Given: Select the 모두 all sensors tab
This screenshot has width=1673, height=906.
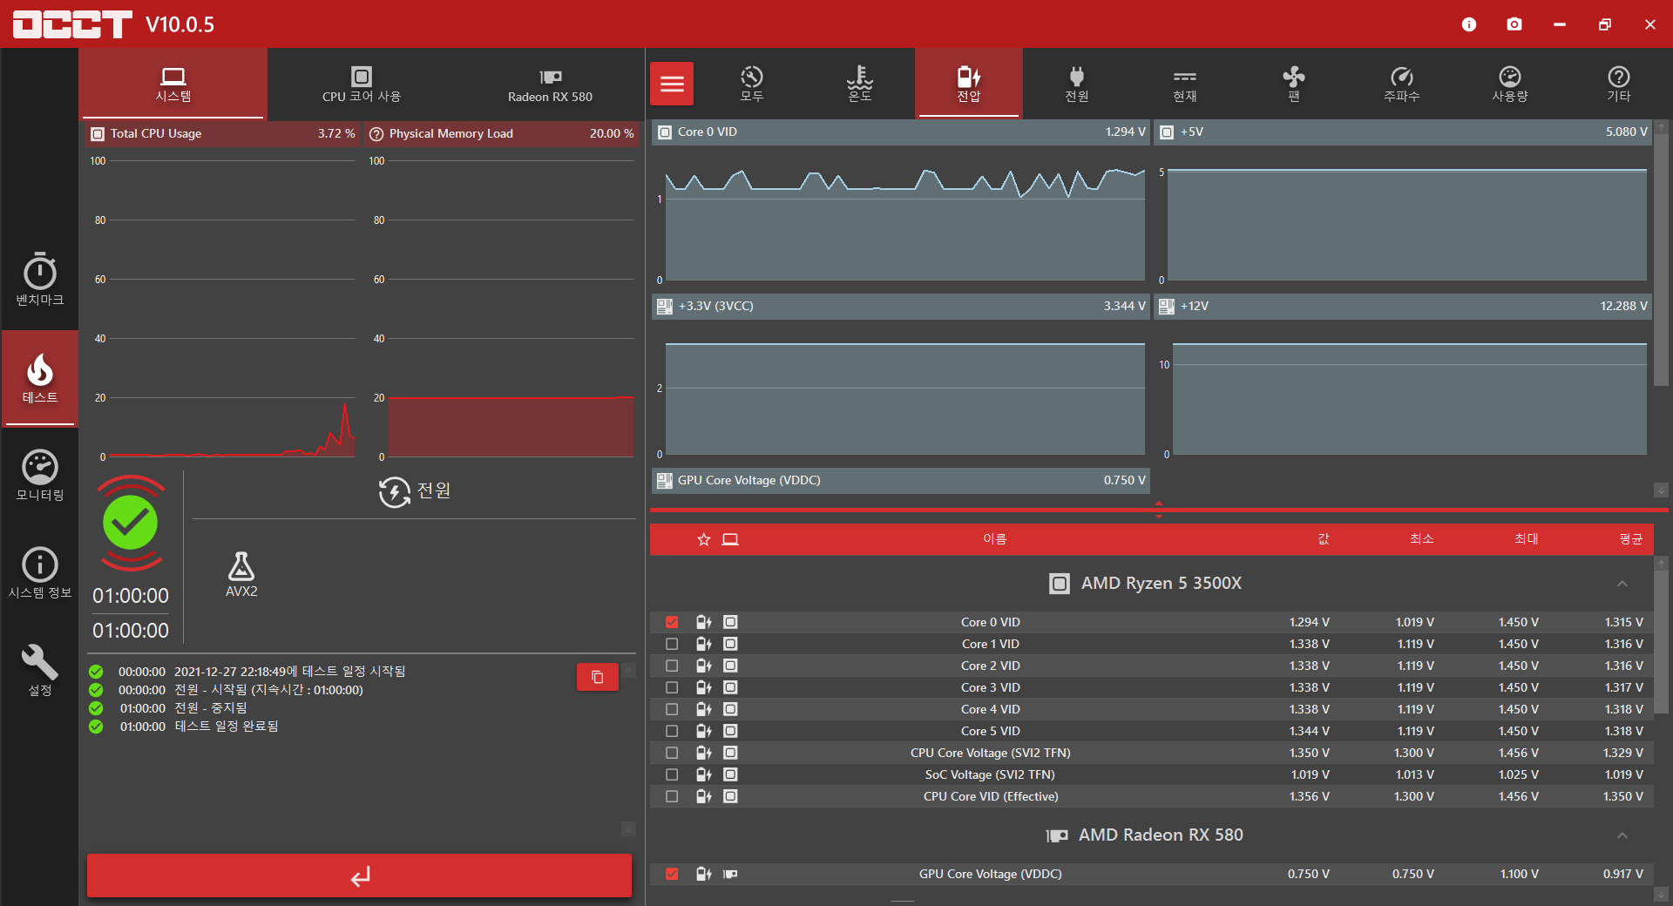Looking at the screenshot, I should pos(752,84).
